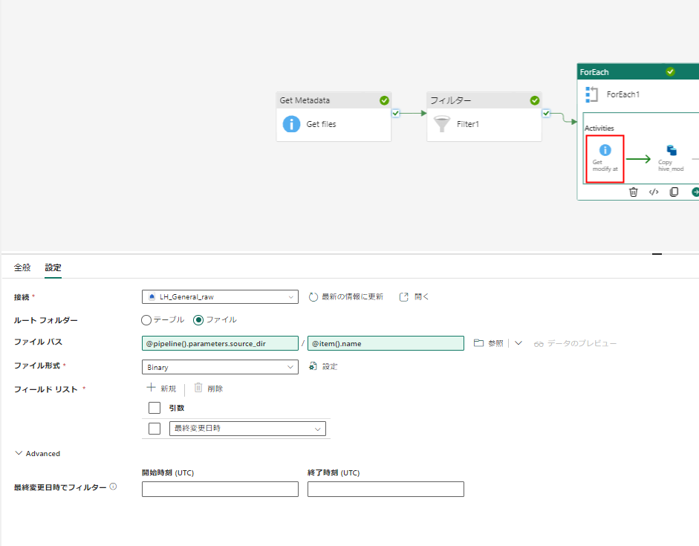Click the ForEach header success check mark

670,72
